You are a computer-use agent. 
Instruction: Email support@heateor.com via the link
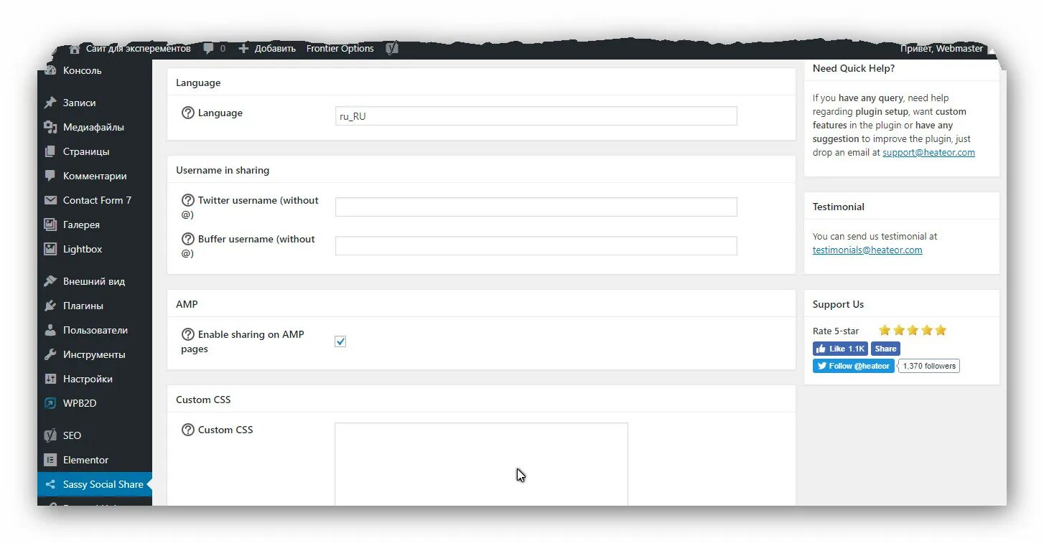click(x=928, y=152)
